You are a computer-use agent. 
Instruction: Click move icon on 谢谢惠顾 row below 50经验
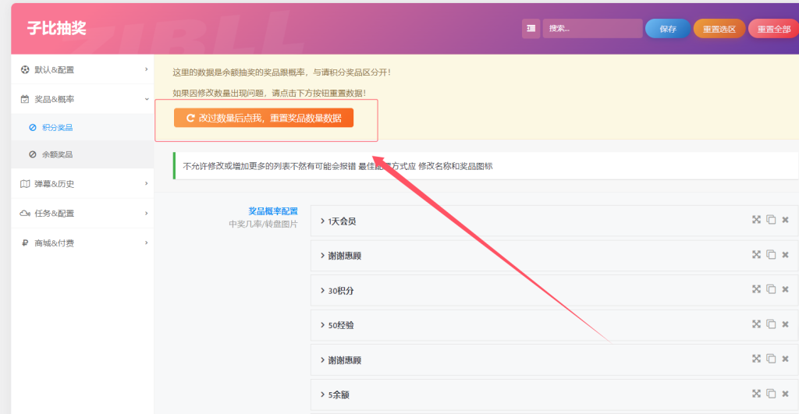[x=756, y=359]
